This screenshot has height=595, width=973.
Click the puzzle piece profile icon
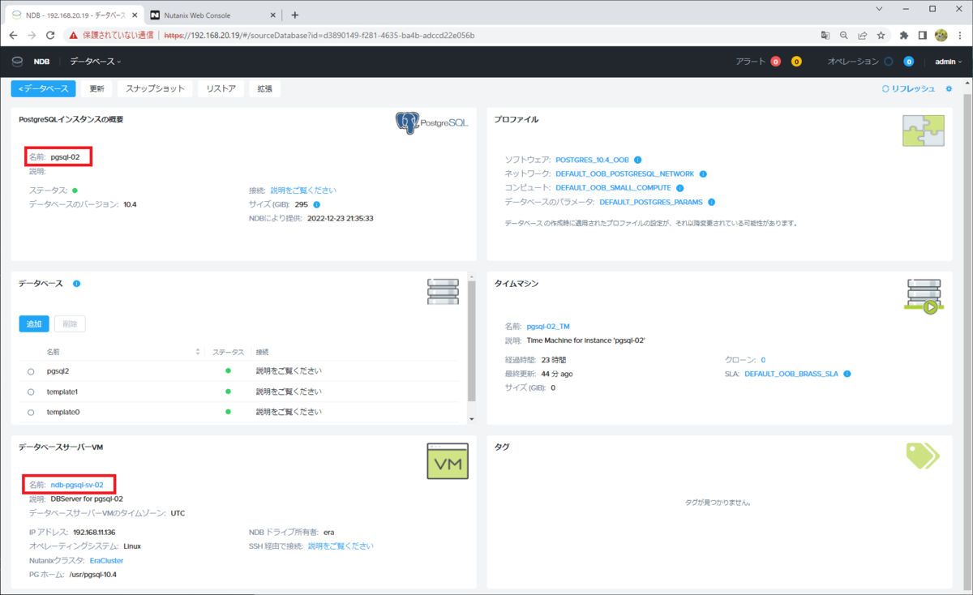924,131
